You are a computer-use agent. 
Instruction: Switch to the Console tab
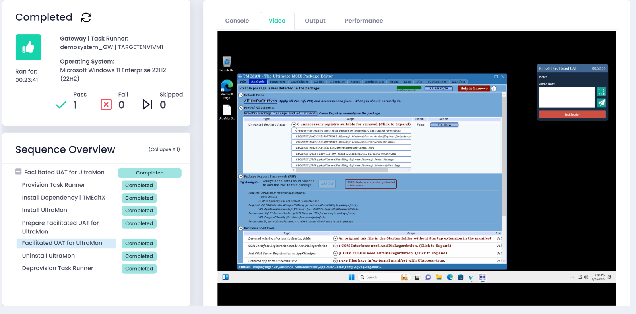pyautogui.click(x=237, y=21)
